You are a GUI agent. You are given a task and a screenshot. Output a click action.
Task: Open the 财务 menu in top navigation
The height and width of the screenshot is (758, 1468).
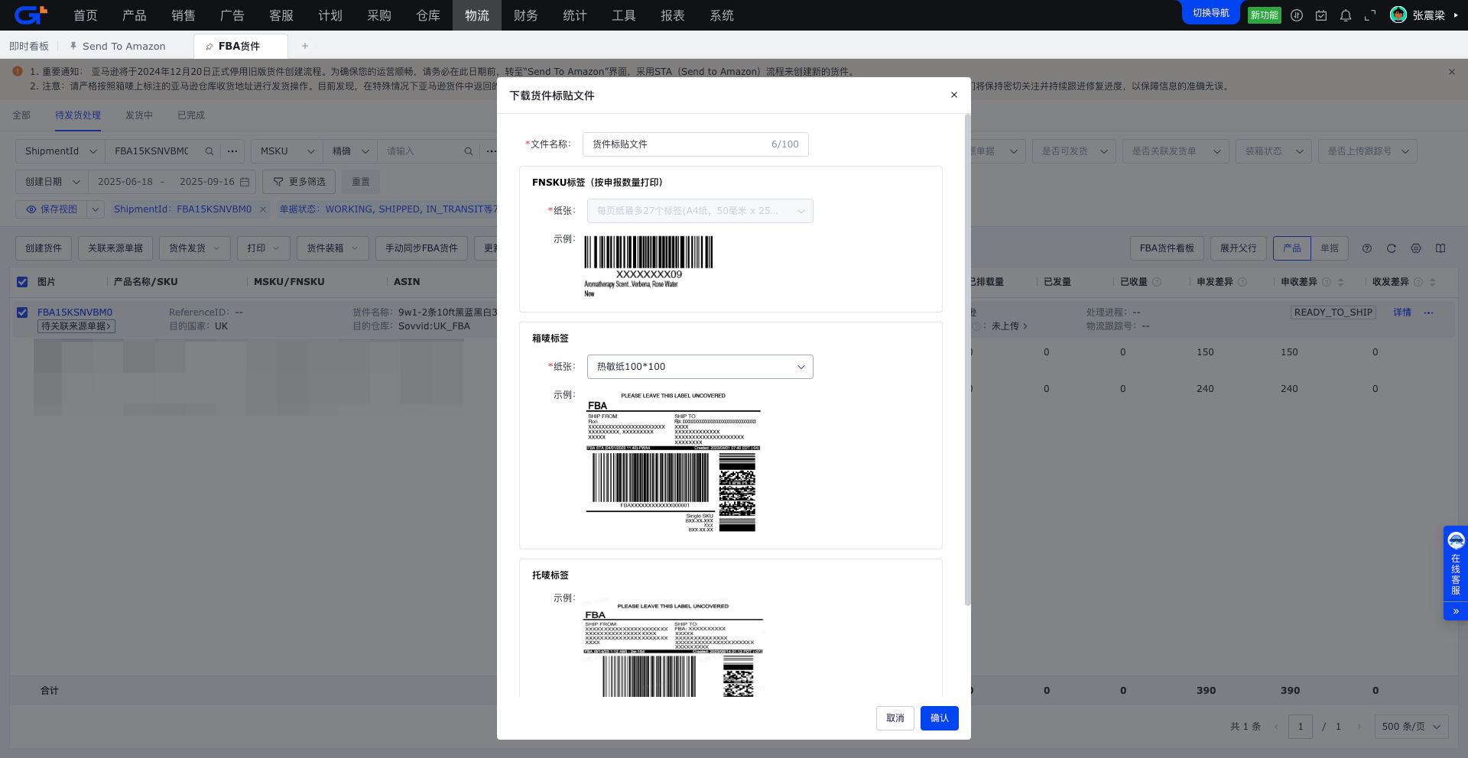coord(525,15)
